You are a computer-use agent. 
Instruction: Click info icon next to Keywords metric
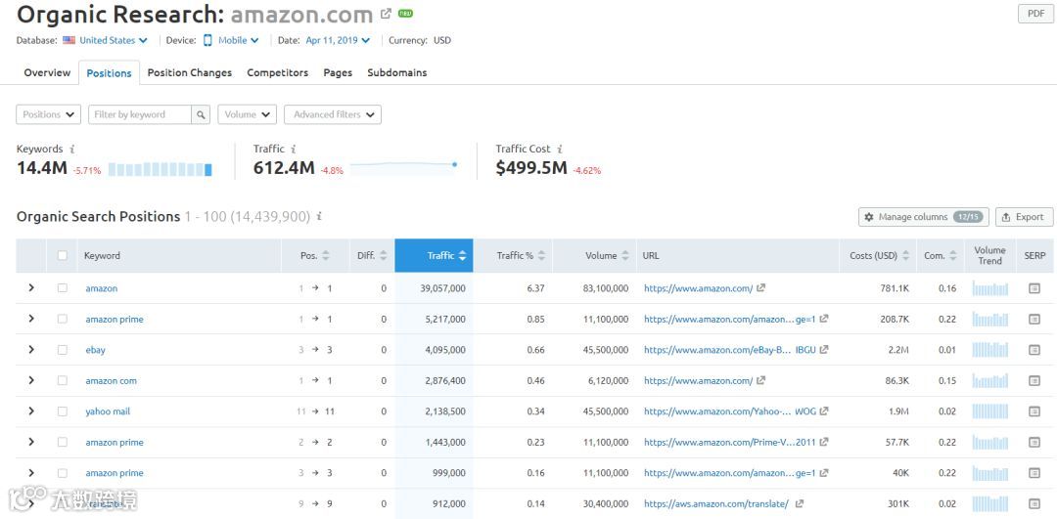pos(72,150)
